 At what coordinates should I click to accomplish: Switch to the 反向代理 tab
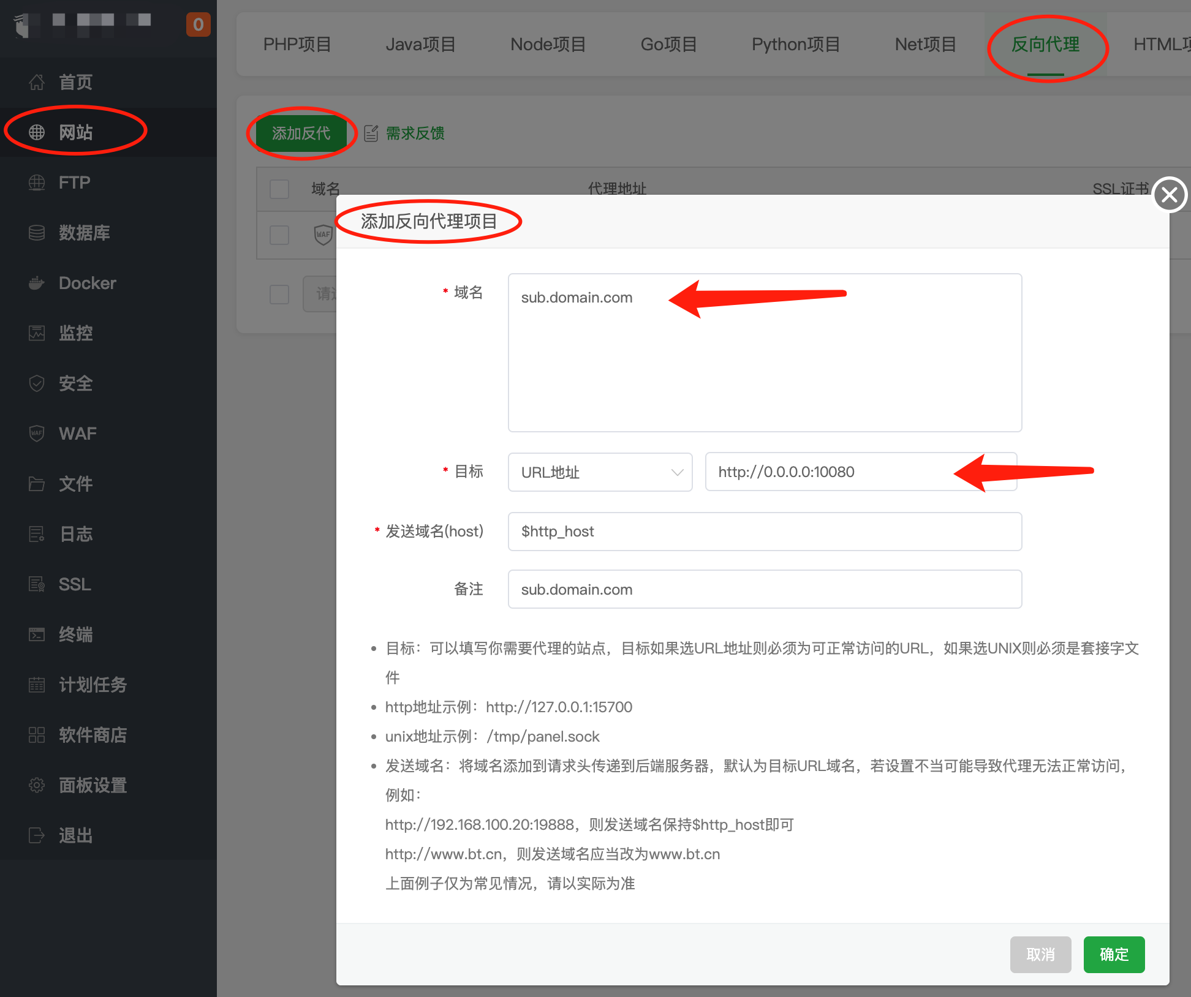coord(1046,44)
